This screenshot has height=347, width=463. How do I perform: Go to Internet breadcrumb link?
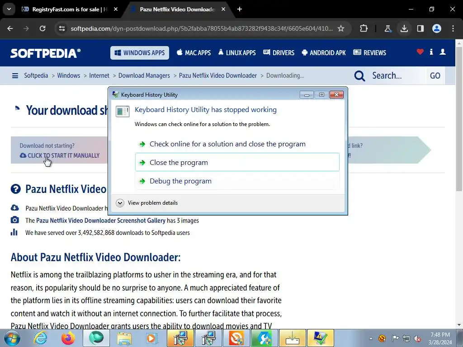coord(99,75)
